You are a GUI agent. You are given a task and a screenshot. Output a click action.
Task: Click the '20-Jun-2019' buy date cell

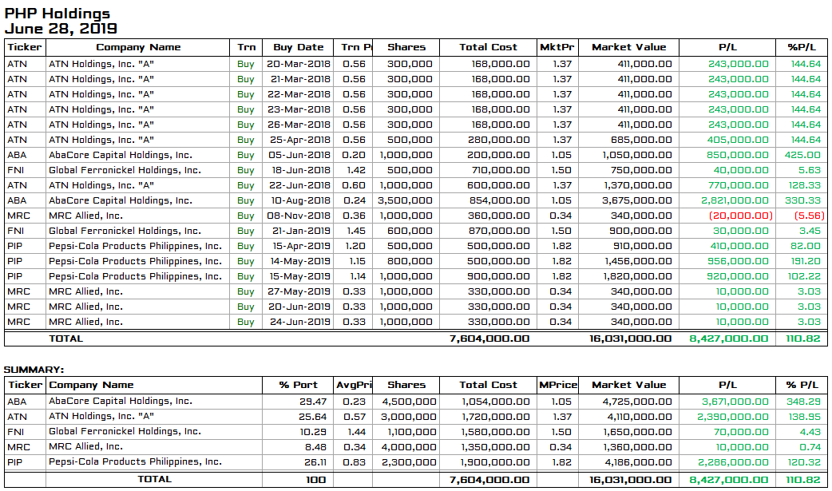(x=299, y=307)
